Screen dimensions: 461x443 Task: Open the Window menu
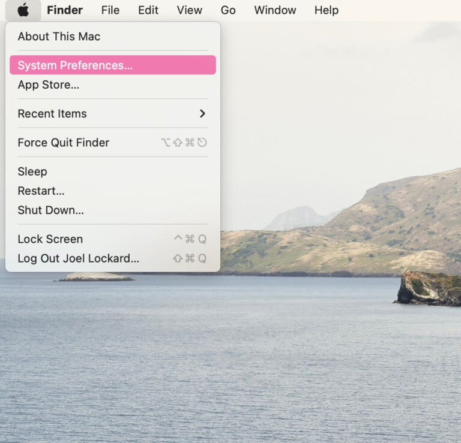coord(275,10)
